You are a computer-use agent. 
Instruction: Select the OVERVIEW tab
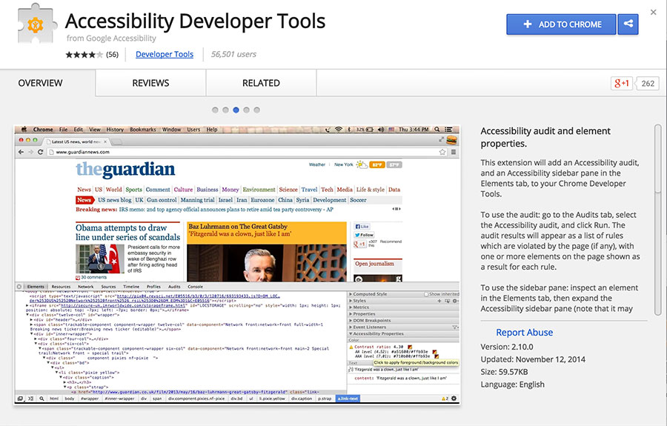[41, 83]
